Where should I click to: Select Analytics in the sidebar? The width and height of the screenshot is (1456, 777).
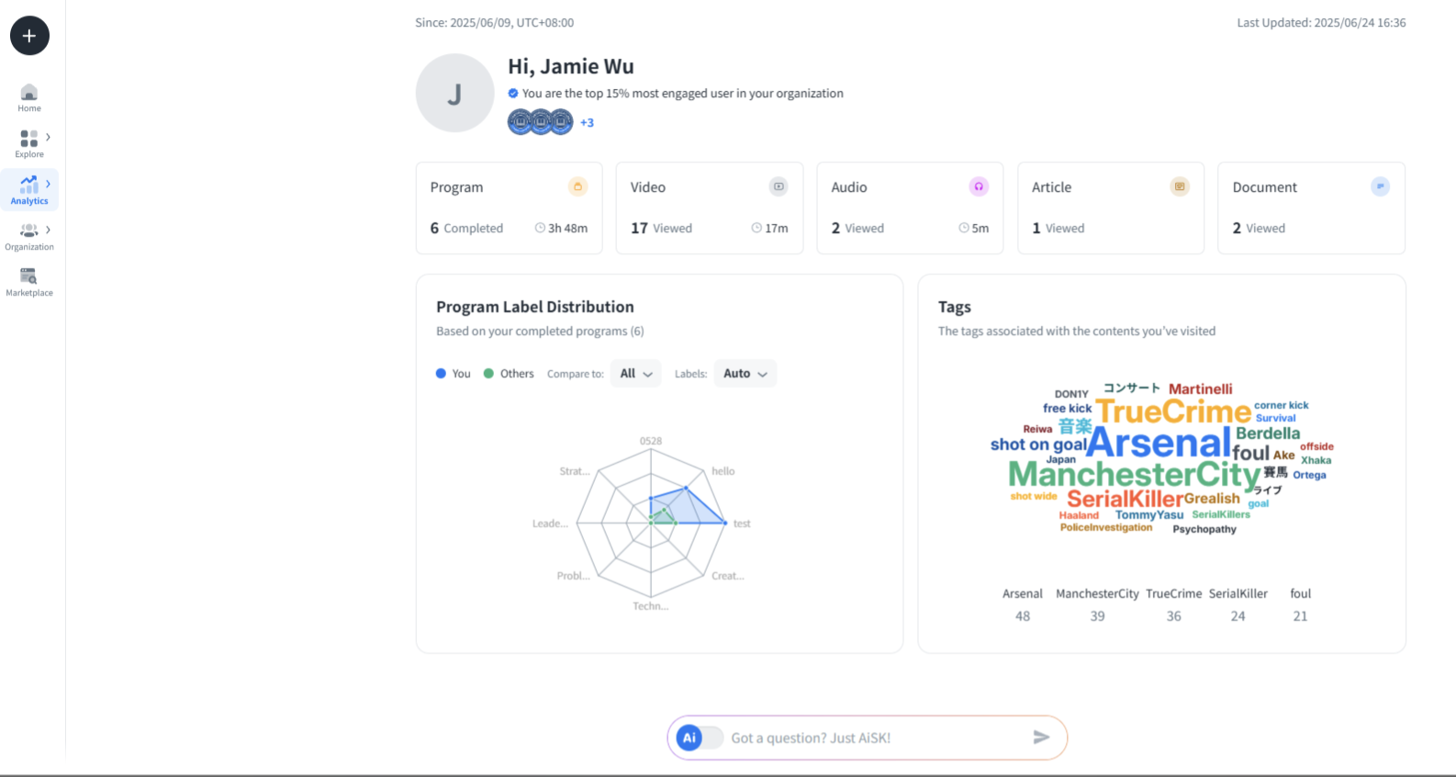[29, 190]
